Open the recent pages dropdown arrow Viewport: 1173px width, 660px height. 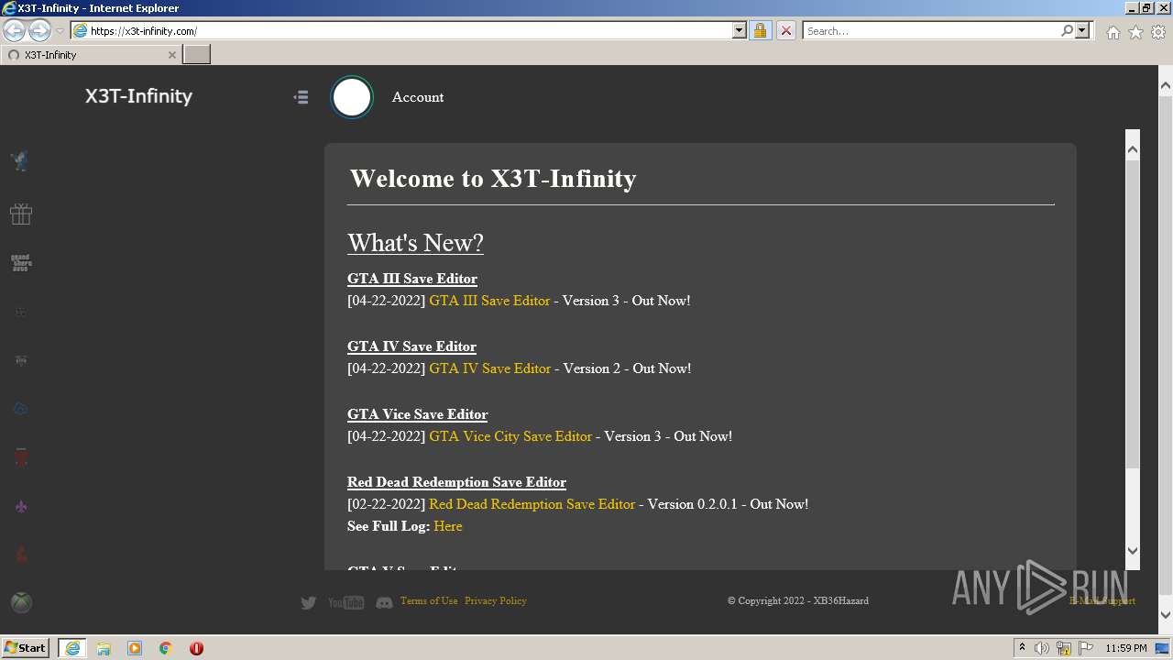point(60,30)
